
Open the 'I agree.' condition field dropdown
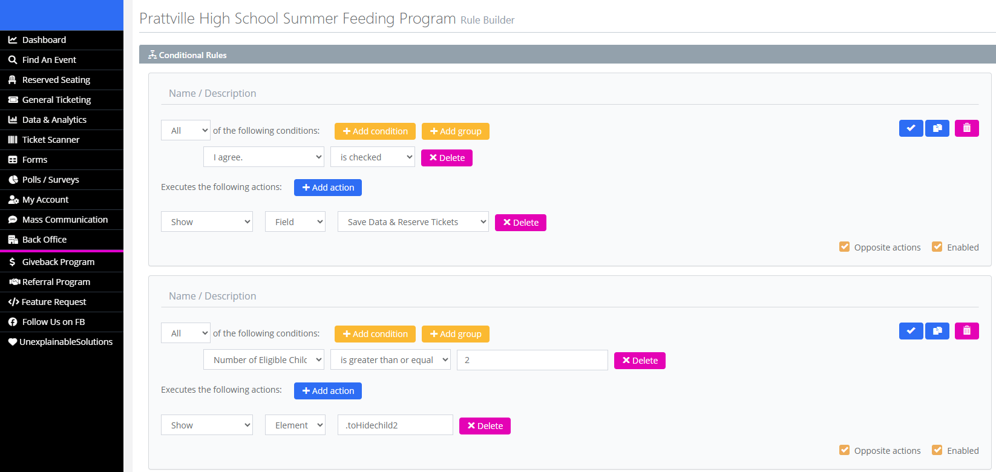point(264,157)
